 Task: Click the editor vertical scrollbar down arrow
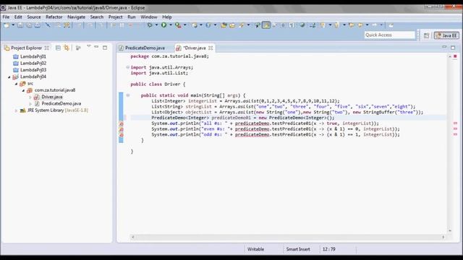pos(450,230)
